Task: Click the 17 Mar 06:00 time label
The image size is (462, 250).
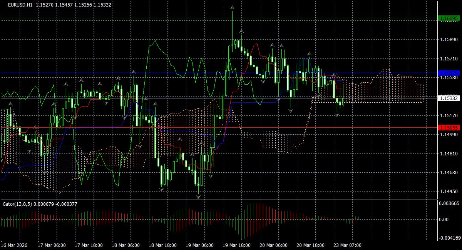Action: tap(52, 245)
